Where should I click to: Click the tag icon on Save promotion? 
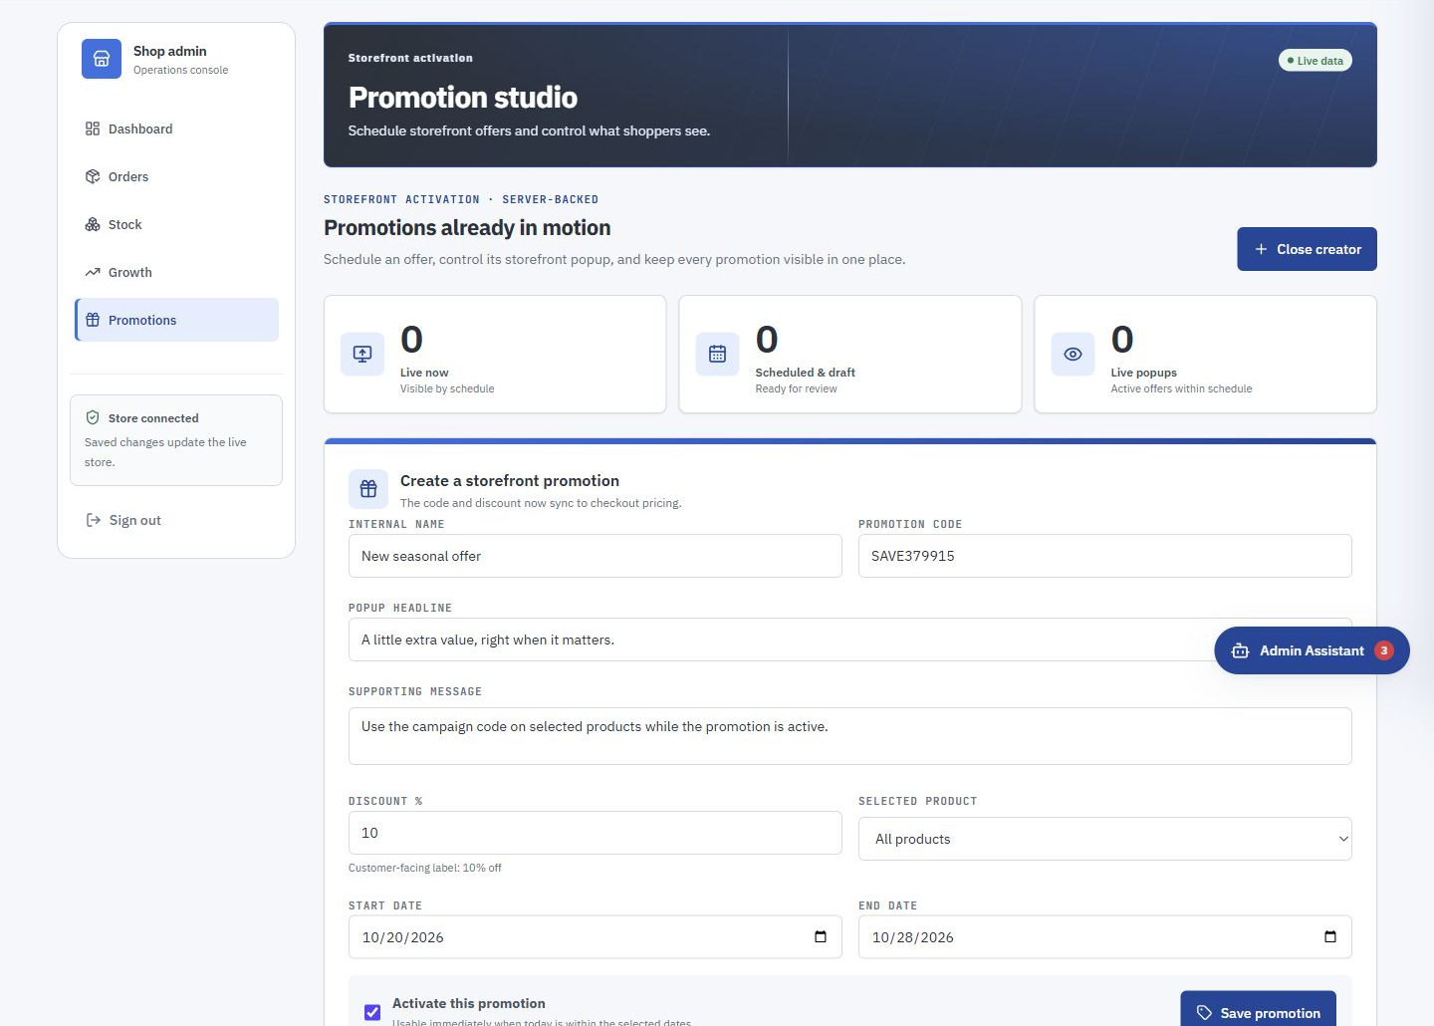(x=1204, y=1013)
